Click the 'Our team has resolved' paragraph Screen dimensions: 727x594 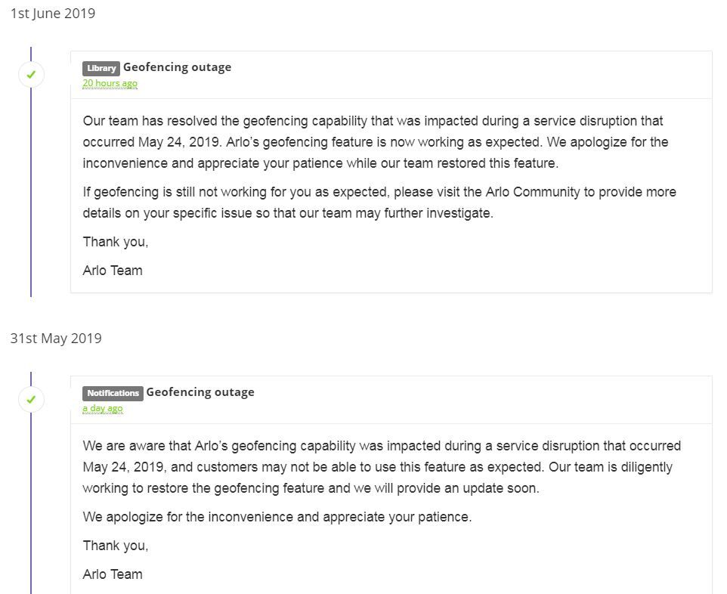pos(376,142)
